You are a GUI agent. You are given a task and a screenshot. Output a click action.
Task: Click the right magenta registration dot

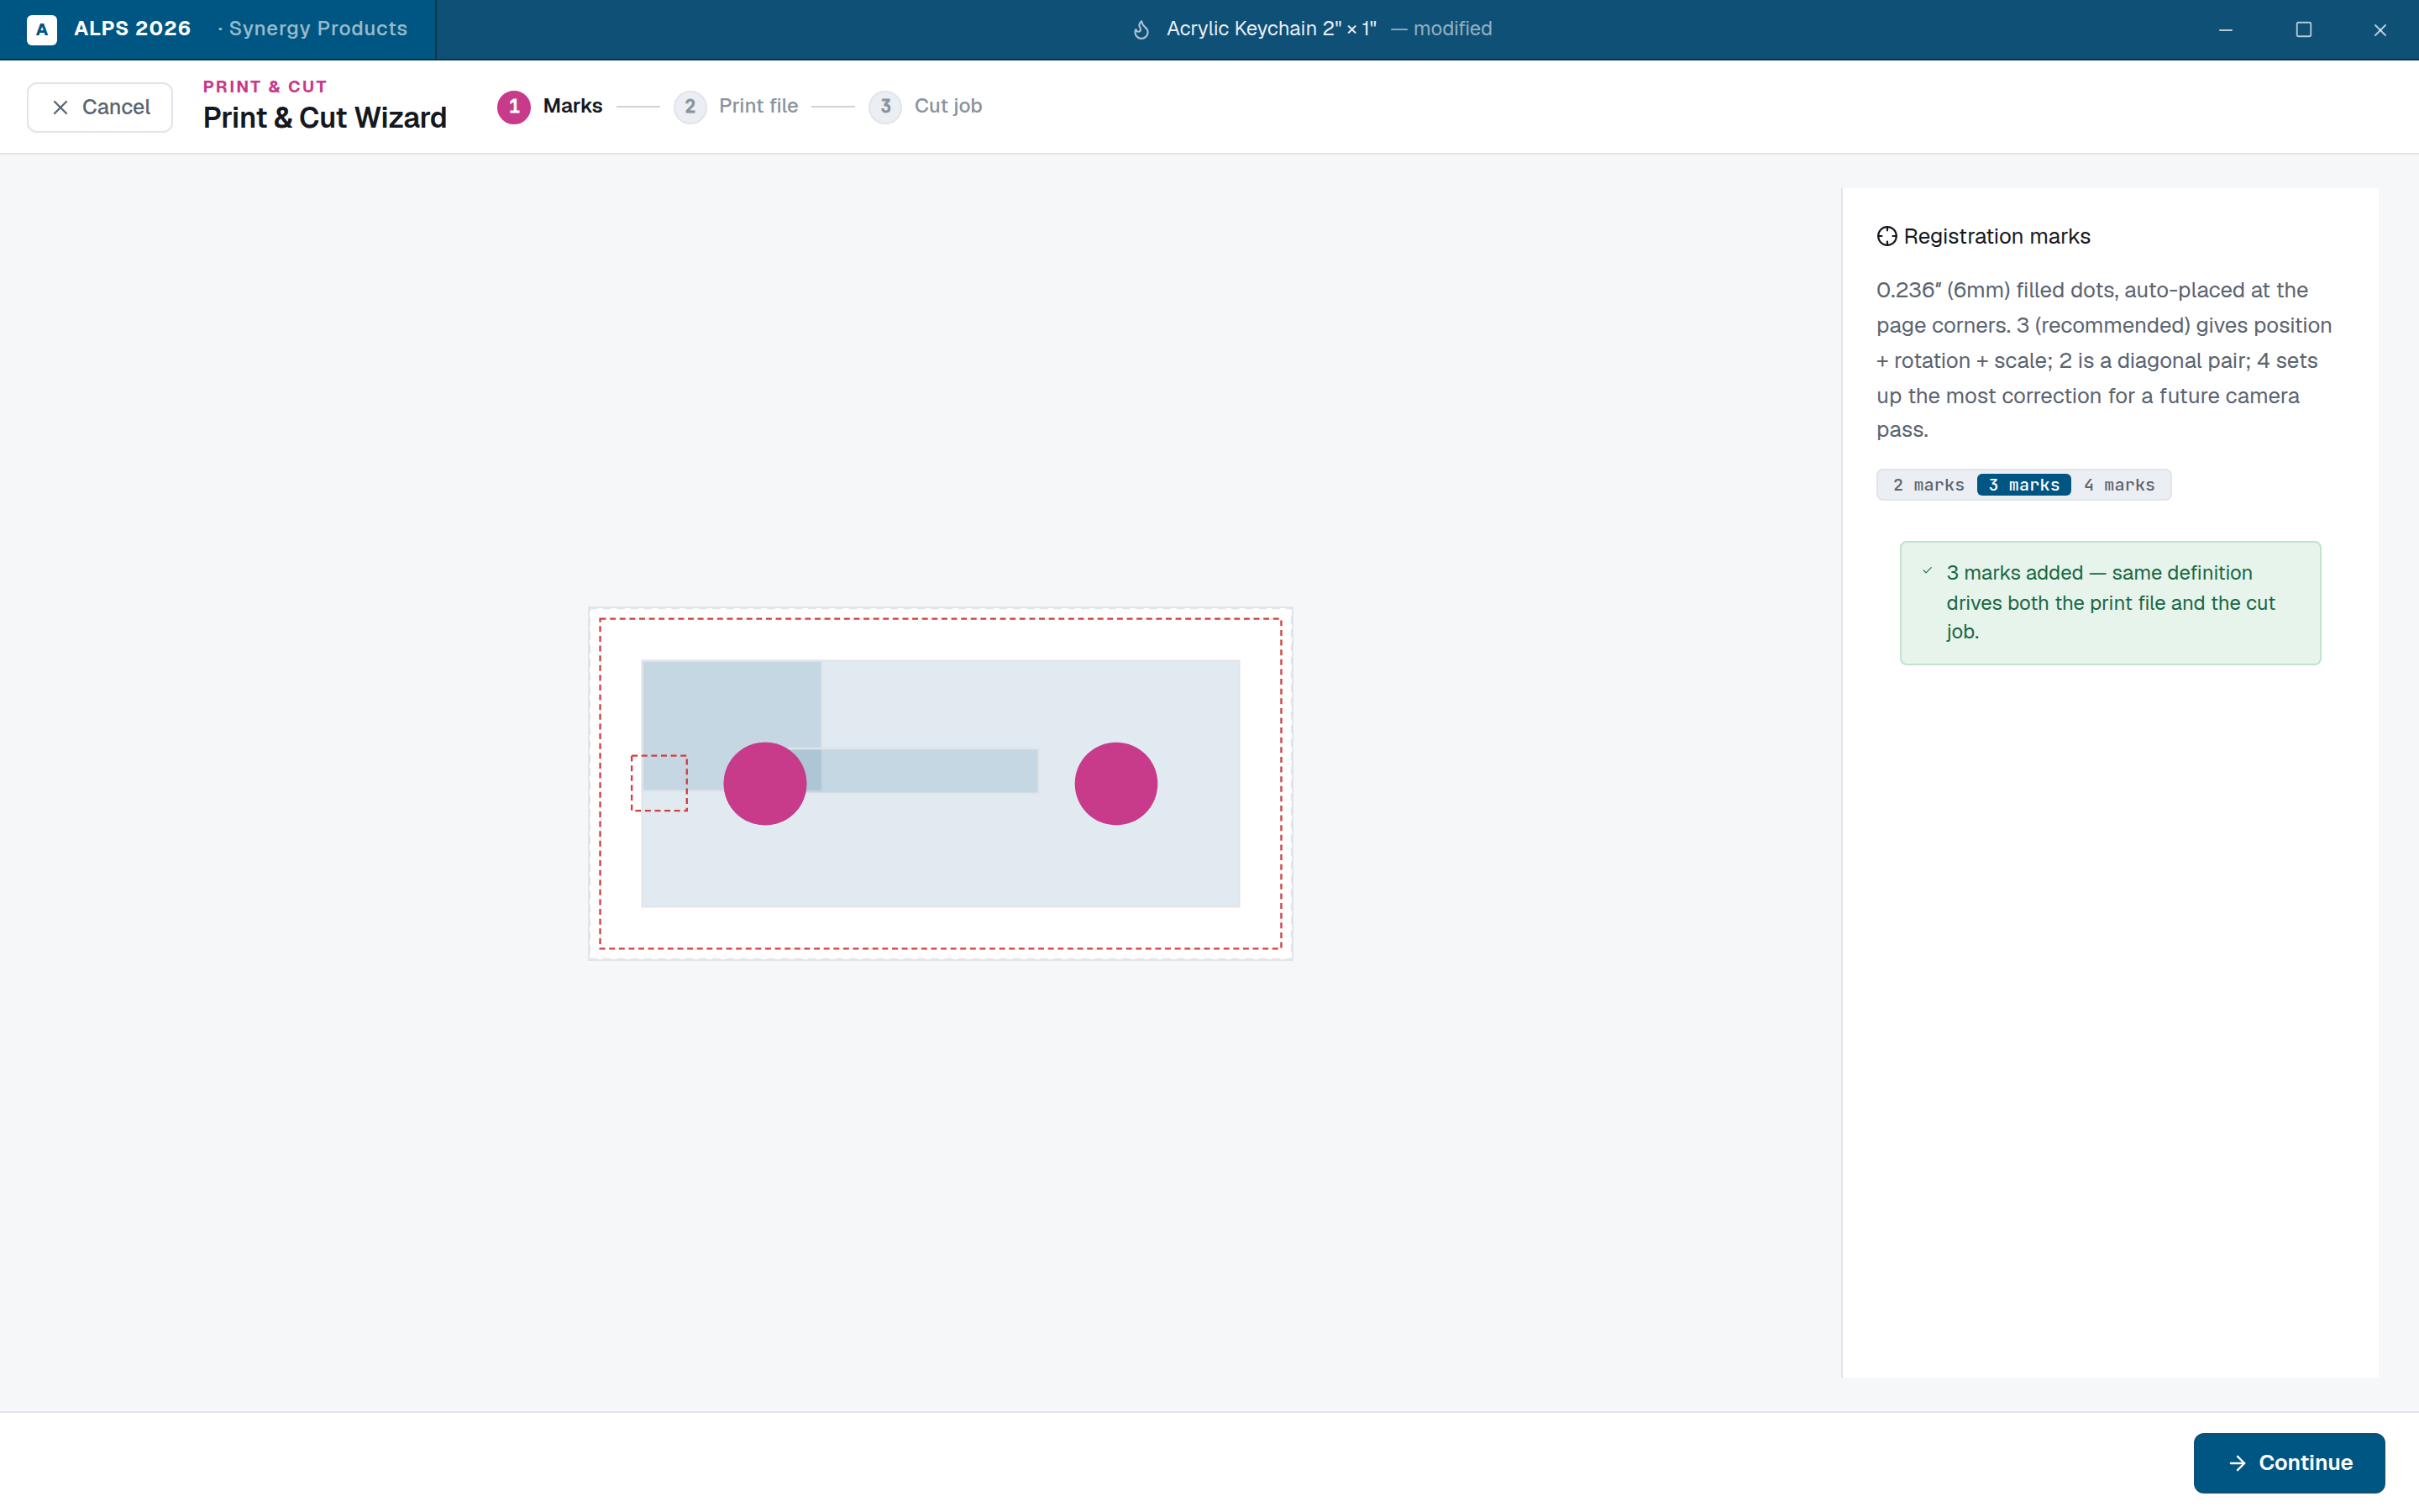[1115, 783]
